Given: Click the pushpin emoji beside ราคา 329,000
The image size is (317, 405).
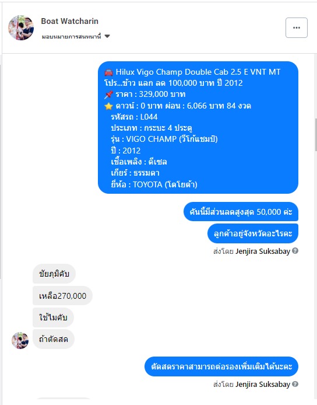Looking at the screenshot, I should click(108, 95).
